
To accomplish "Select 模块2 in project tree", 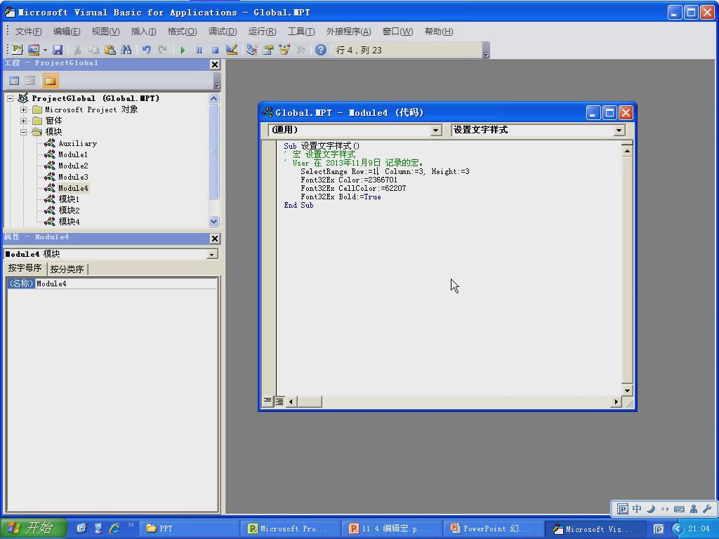I will [69, 211].
